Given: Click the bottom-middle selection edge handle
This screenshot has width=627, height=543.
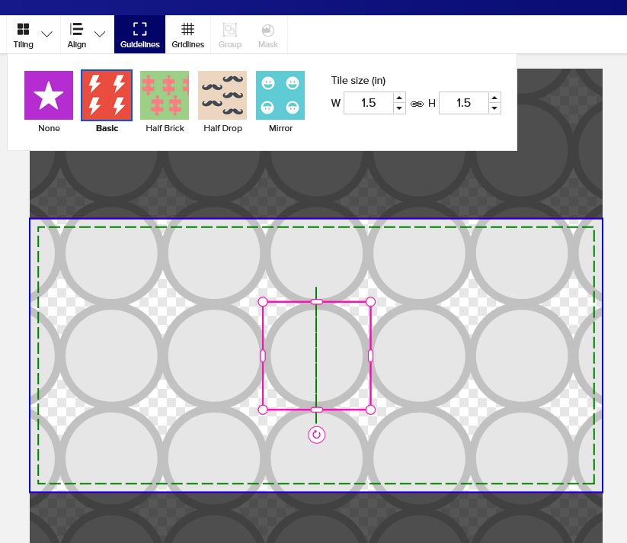Looking at the screenshot, I should pos(317,410).
